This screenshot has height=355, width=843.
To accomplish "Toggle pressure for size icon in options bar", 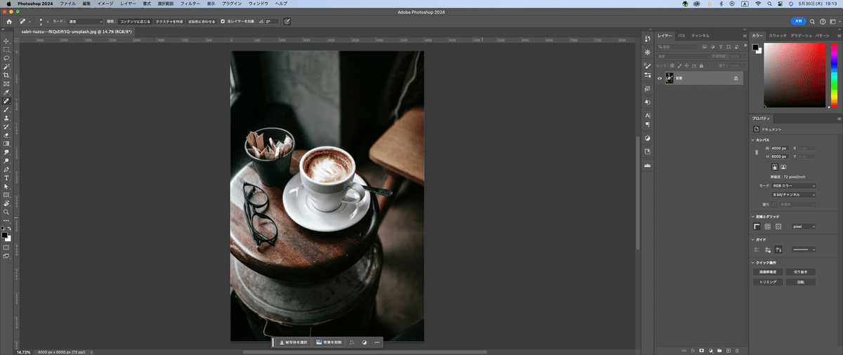I will pos(287,22).
